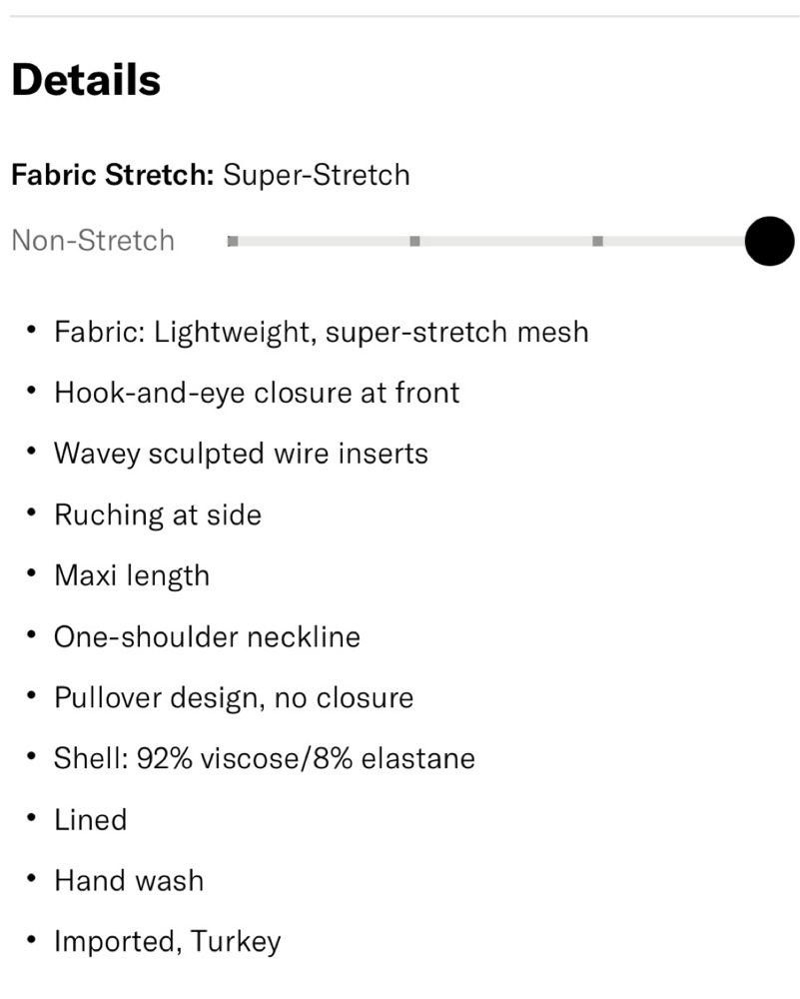Click the Hand wash care item
This screenshot has height=999, width=800.
coord(129,881)
